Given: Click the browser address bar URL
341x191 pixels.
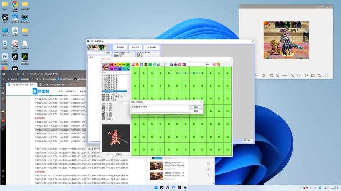Looking at the screenshot, I should 44,74.
